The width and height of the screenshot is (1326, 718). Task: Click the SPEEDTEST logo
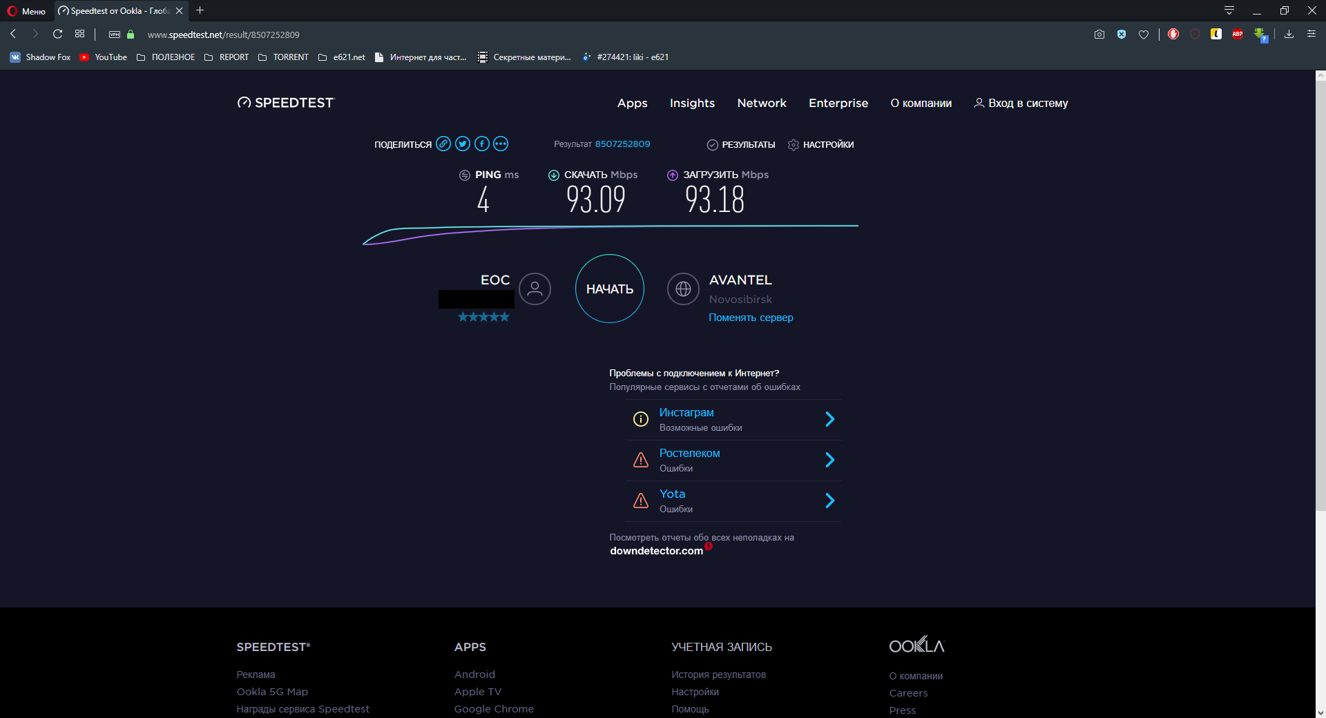coord(286,103)
